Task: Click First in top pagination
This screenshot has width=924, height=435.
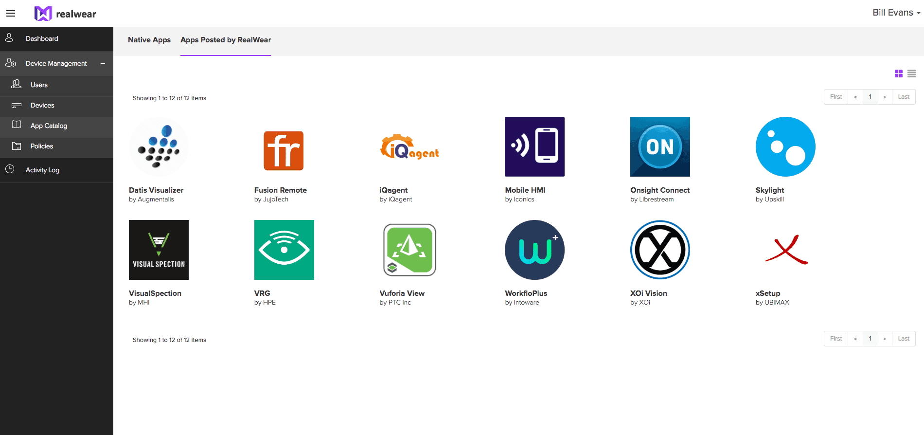Action: coord(836,97)
